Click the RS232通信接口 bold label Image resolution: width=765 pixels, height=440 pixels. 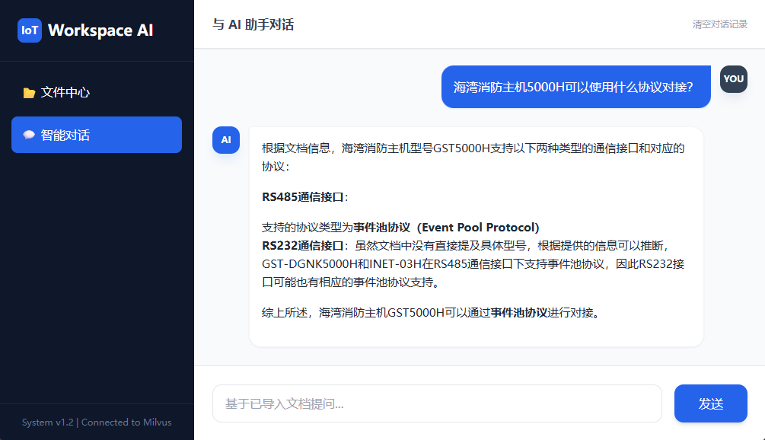302,245
